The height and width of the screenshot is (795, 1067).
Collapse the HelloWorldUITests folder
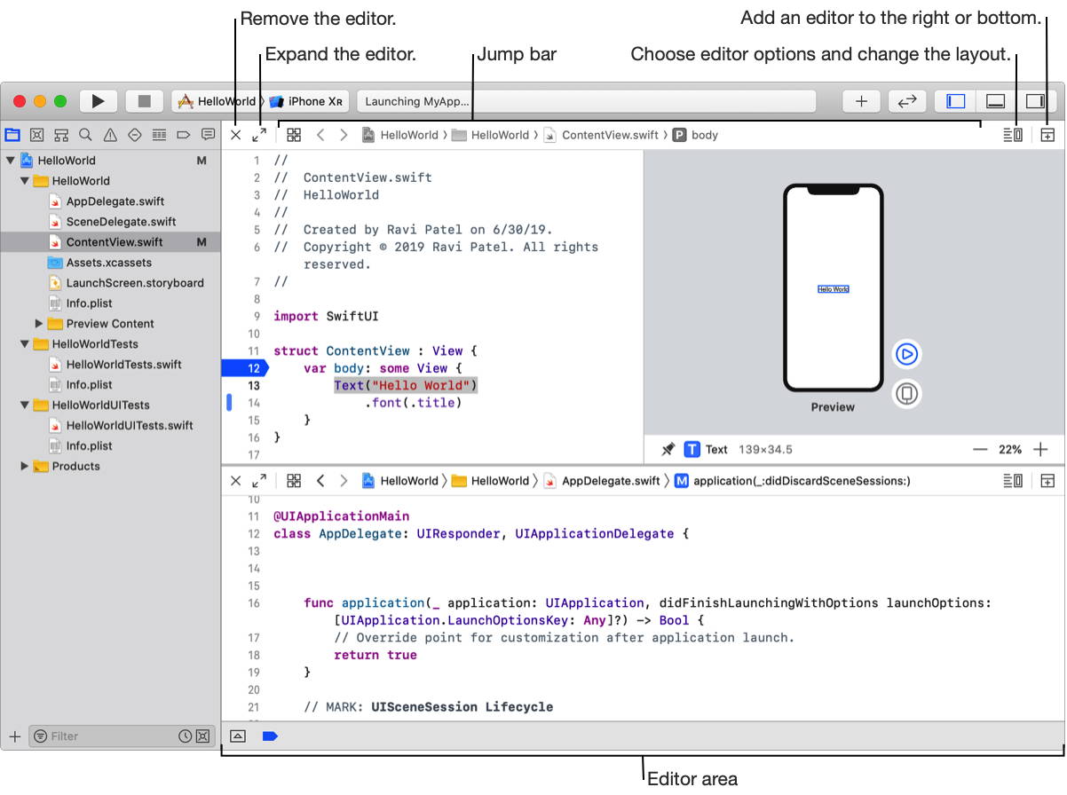pos(25,405)
